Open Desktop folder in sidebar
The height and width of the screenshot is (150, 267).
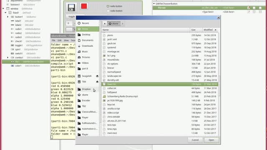pos(87,35)
